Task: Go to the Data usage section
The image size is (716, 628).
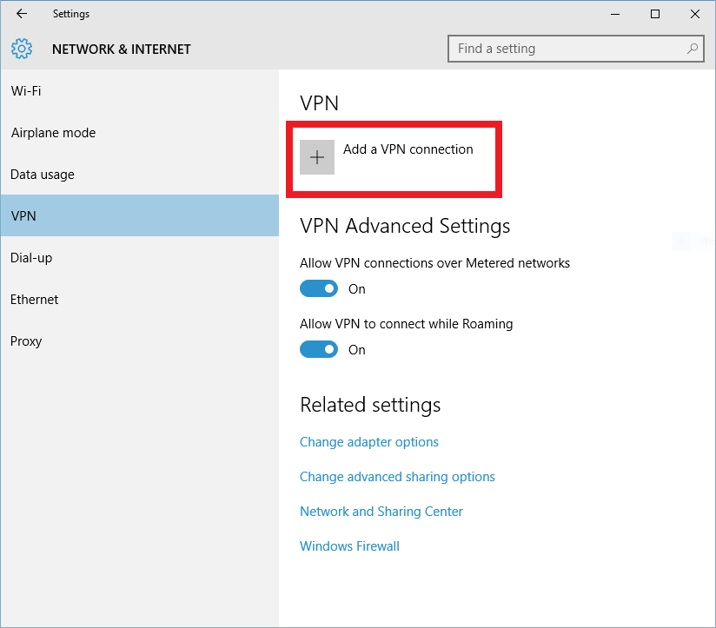Action: pyautogui.click(x=43, y=175)
